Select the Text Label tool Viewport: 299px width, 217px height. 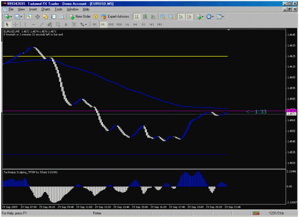tap(74, 24)
